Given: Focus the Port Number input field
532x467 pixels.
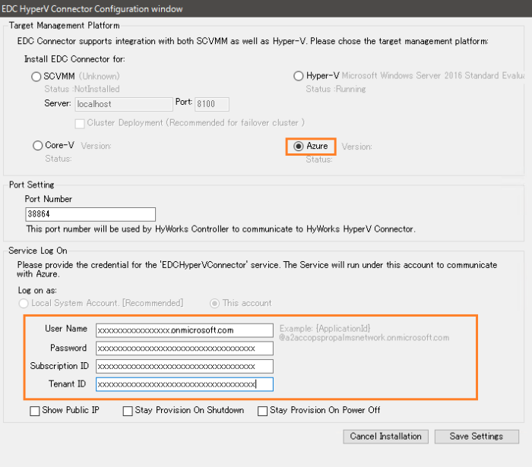Looking at the screenshot, I should point(90,214).
